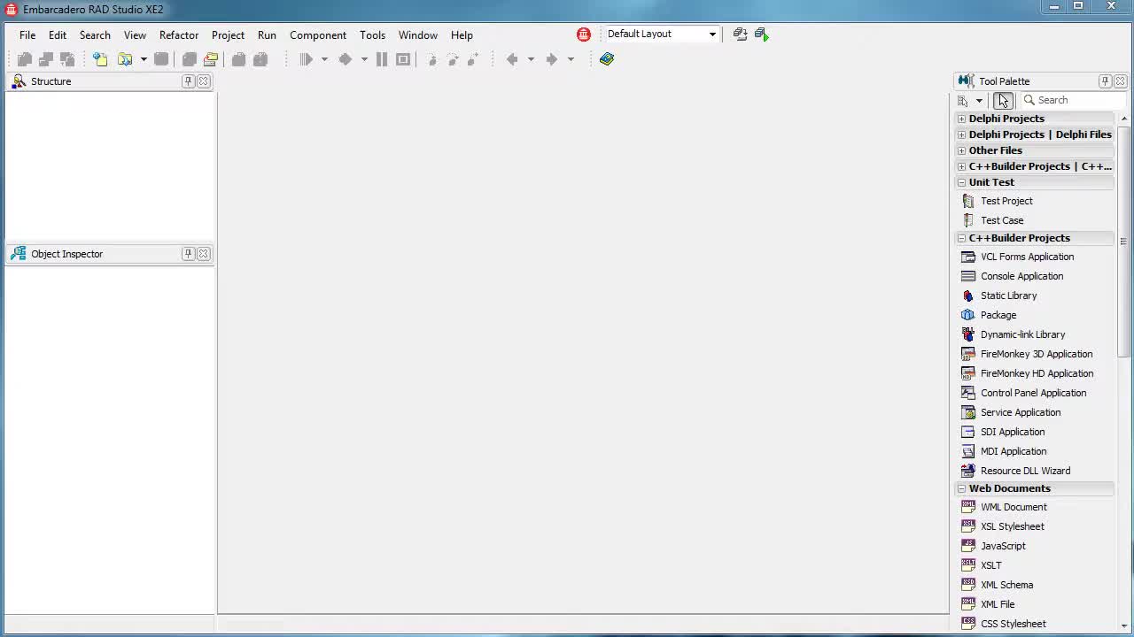Click the Open file folder icon
This screenshot has height=637, width=1134.
pos(125,59)
